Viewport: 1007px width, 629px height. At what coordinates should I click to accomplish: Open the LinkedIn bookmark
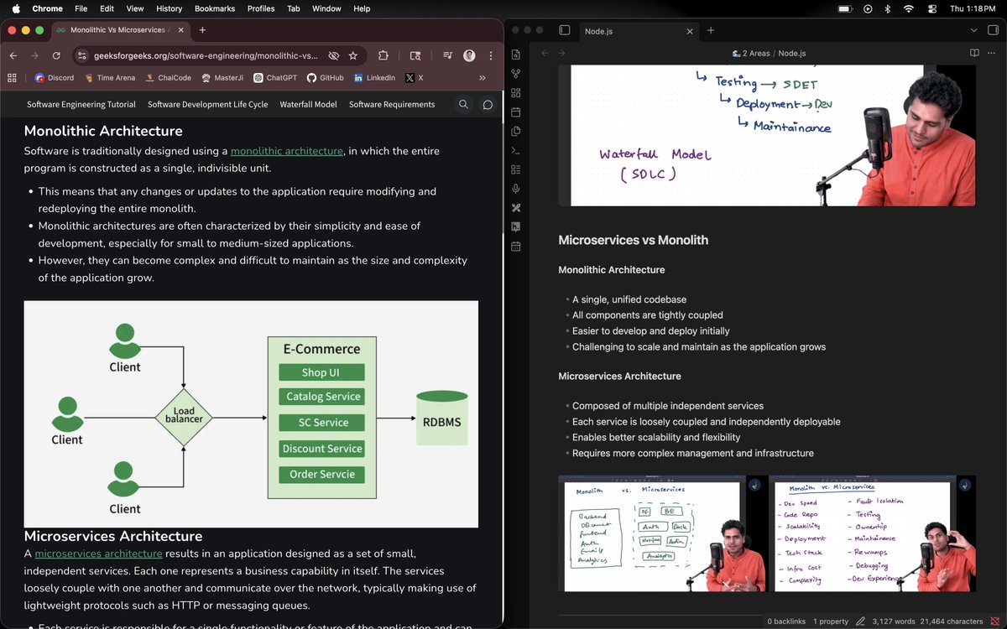point(374,77)
